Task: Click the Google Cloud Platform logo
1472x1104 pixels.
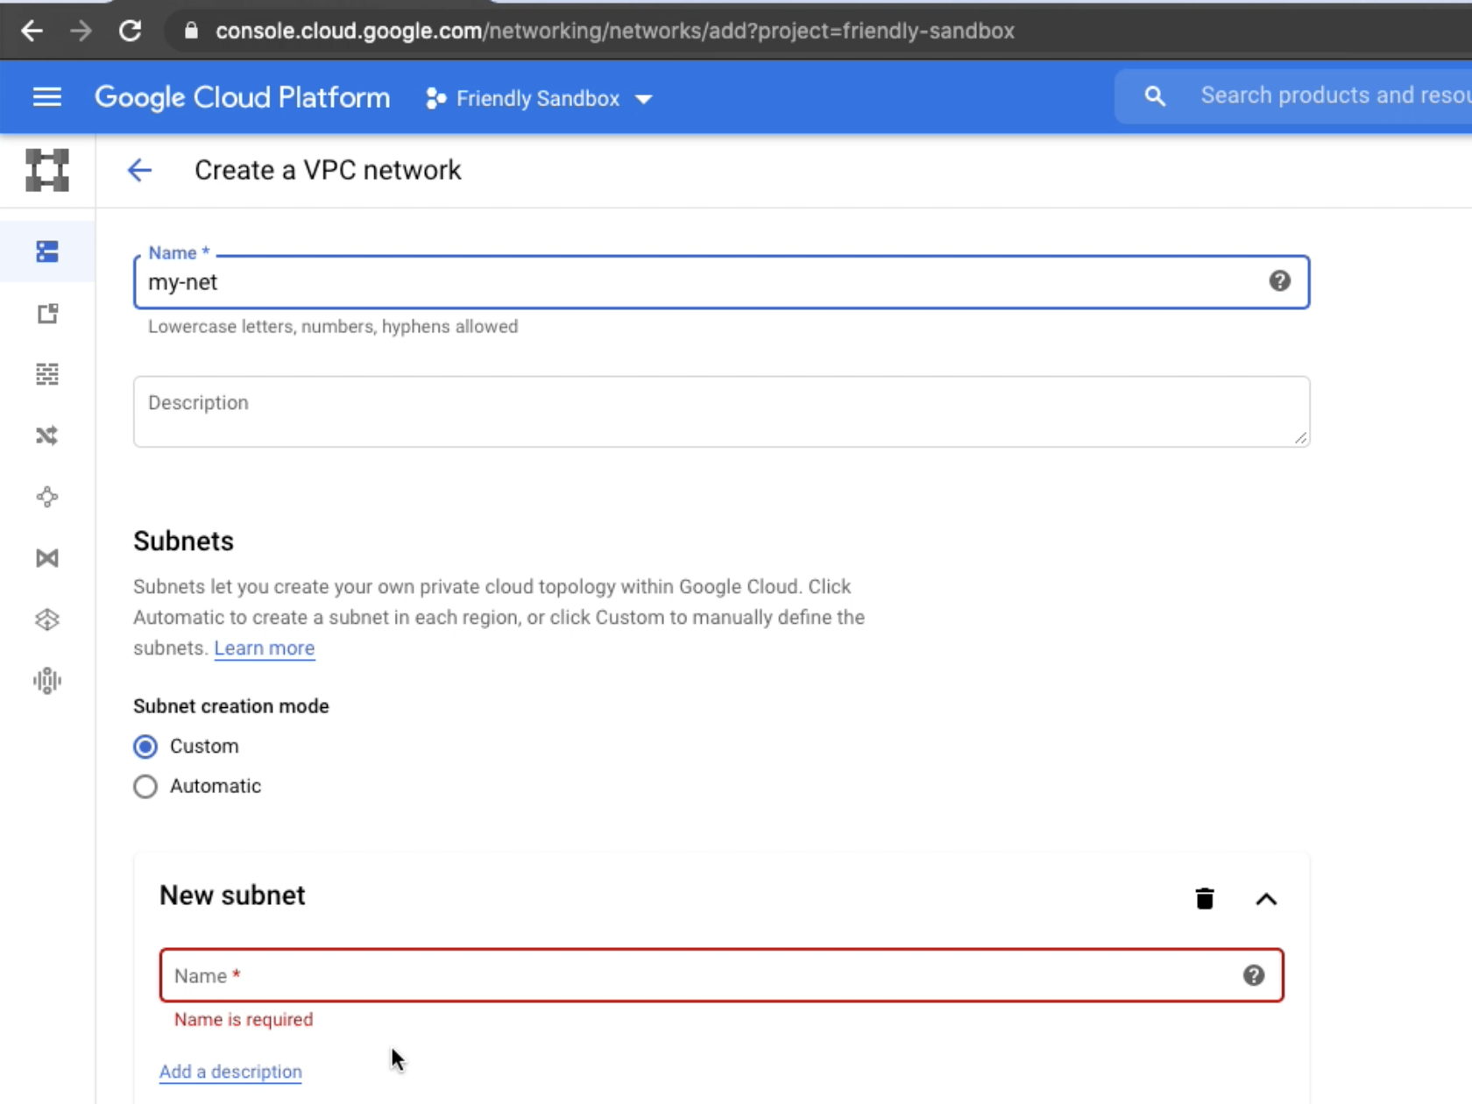Action: tap(242, 97)
